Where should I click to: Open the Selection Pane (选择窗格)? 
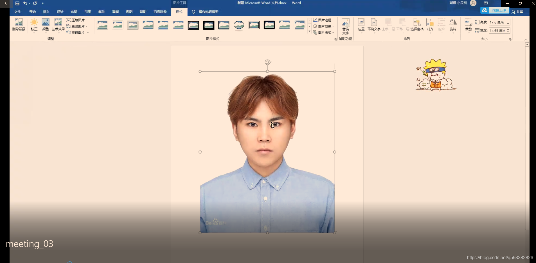pyautogui.click(x=417, y=25)
